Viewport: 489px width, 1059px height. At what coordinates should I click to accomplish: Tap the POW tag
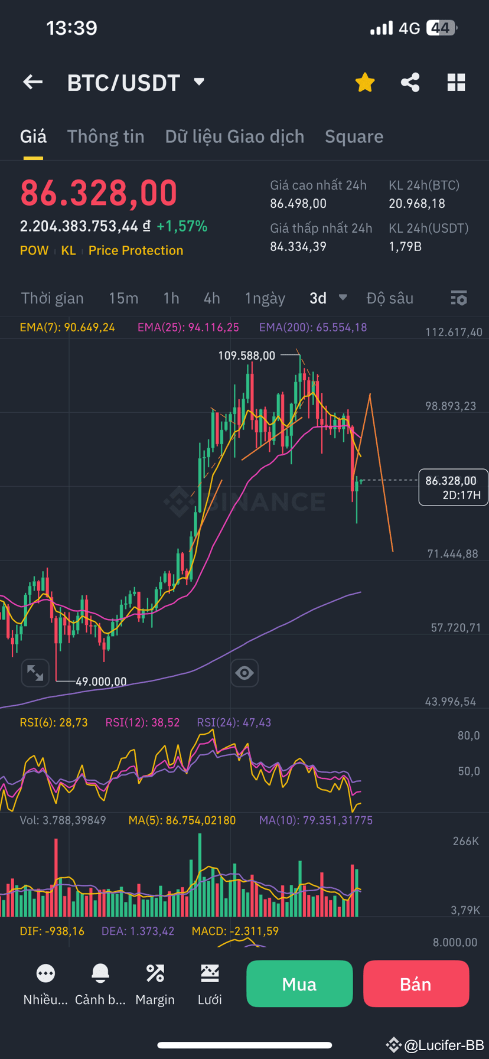(x=34, y=250)
